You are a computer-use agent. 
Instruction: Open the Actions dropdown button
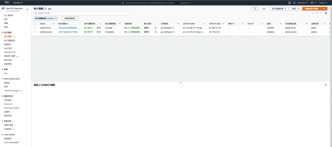tap(296, 9)
